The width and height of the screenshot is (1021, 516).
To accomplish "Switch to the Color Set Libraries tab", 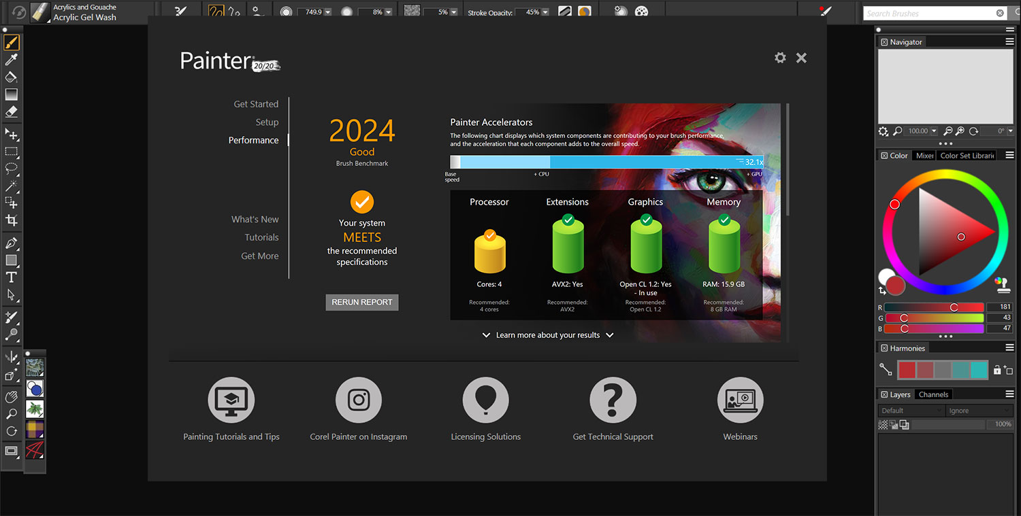I will pos(967,156).
